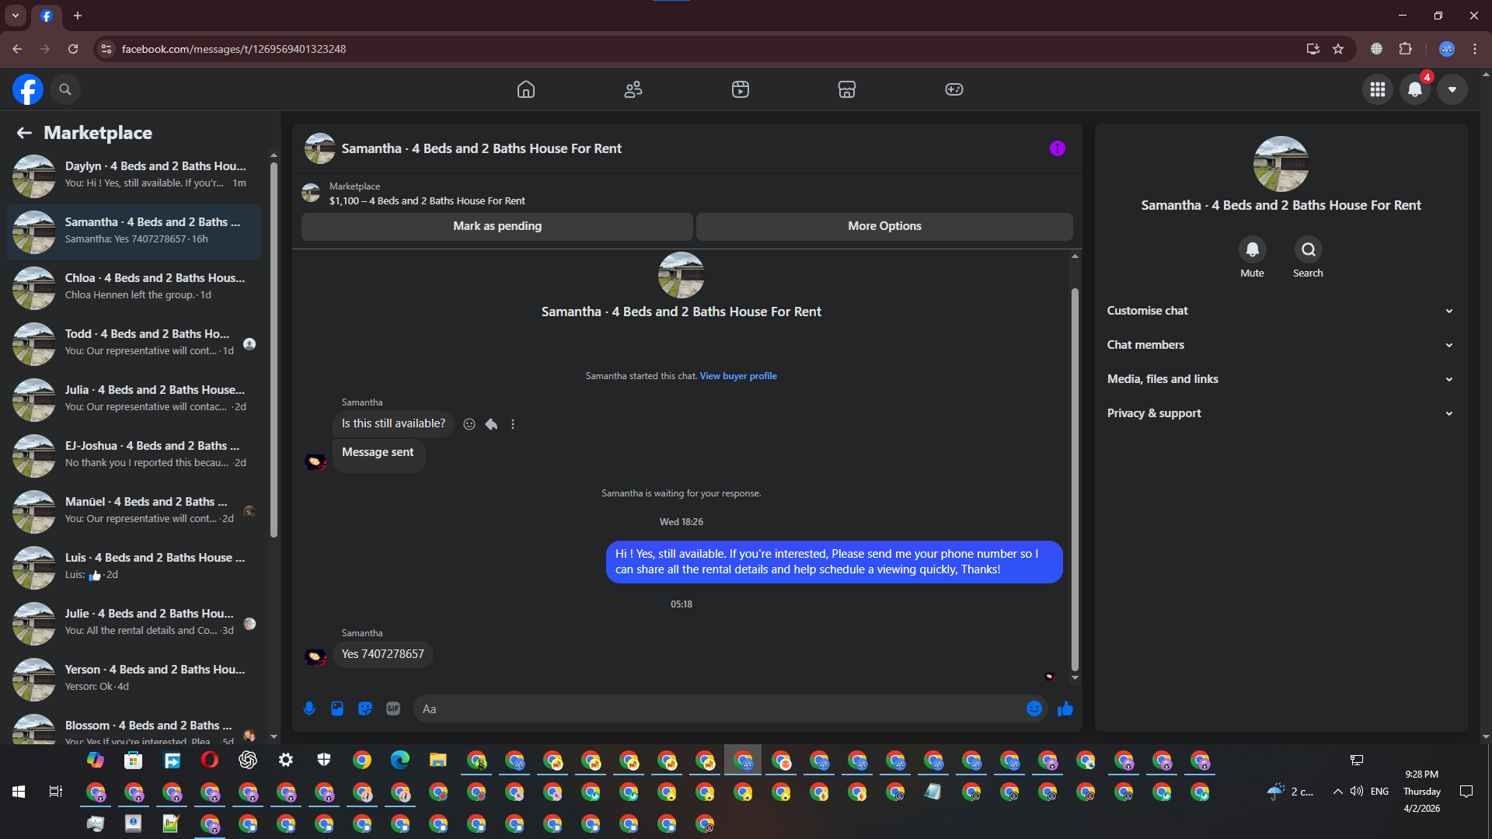Open EJ-Joshua conversation
This screenshot has width=1492, height=839.
tap(134, 454)
